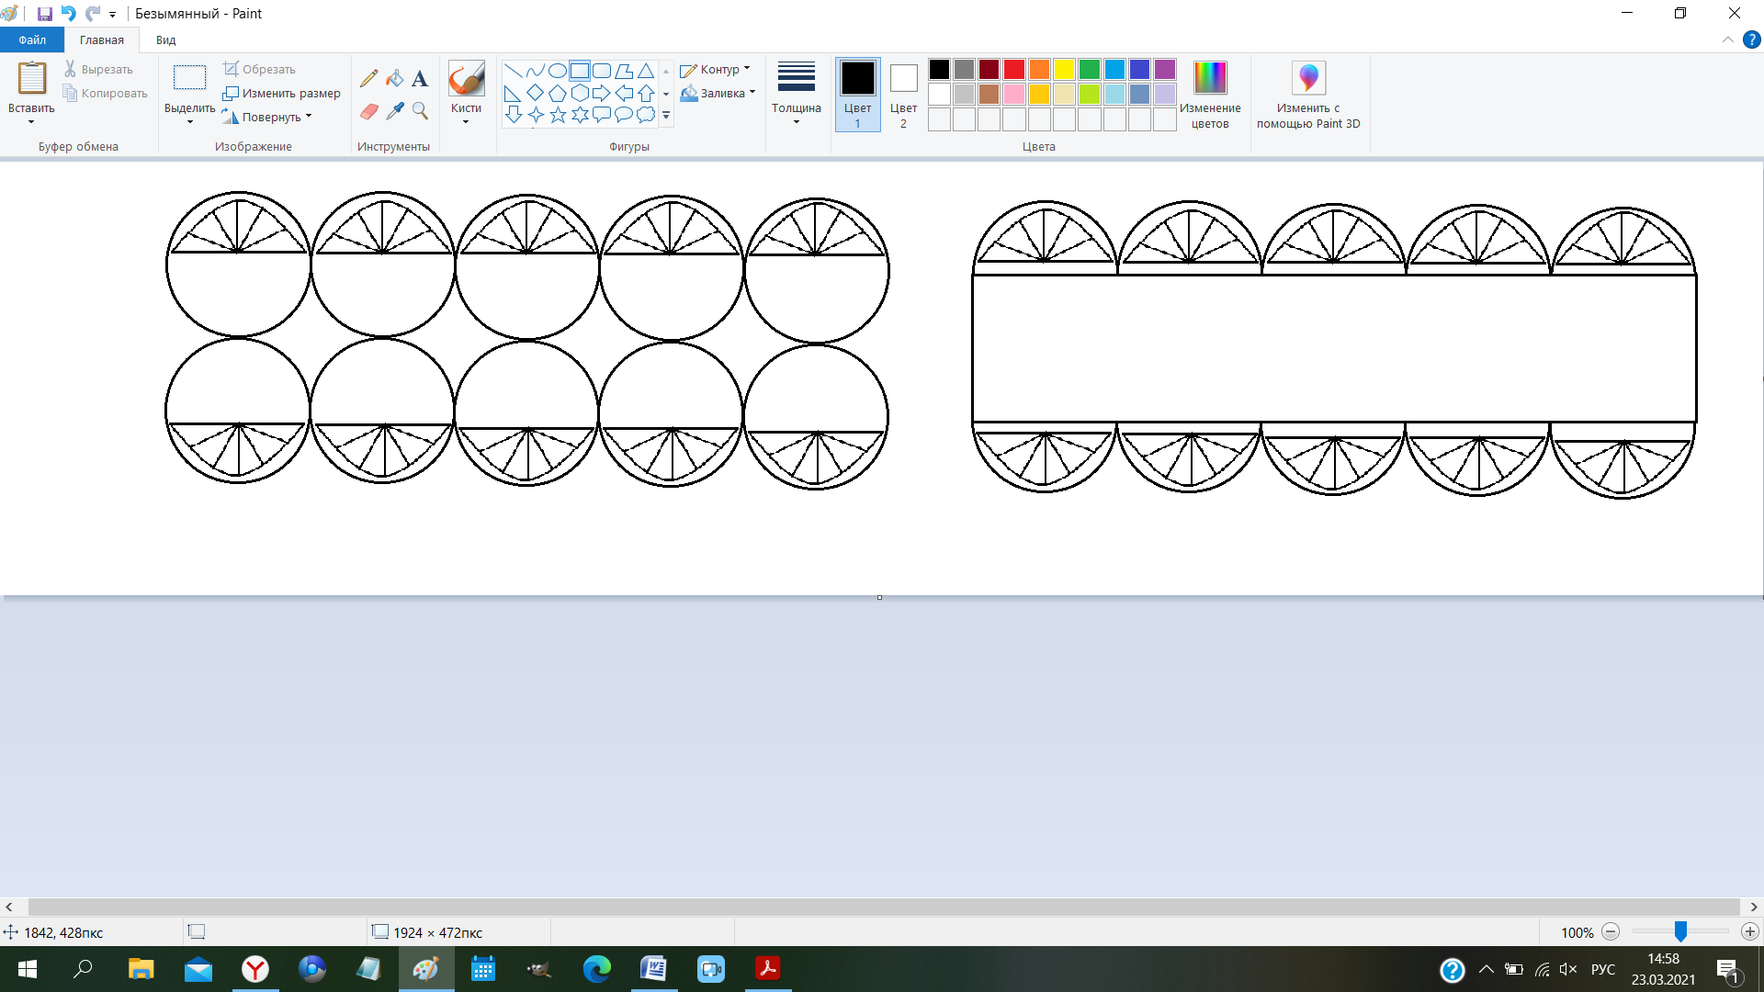This screenshot has height=992, width=1764.
Task: Activate Цвет 2 color selector
Action: (903, 94)
